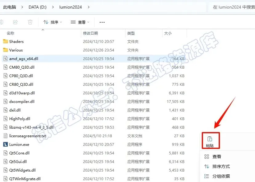Select 分组依据 in the context menu
This screenshot has width=255, height=182.
point(221,176)
